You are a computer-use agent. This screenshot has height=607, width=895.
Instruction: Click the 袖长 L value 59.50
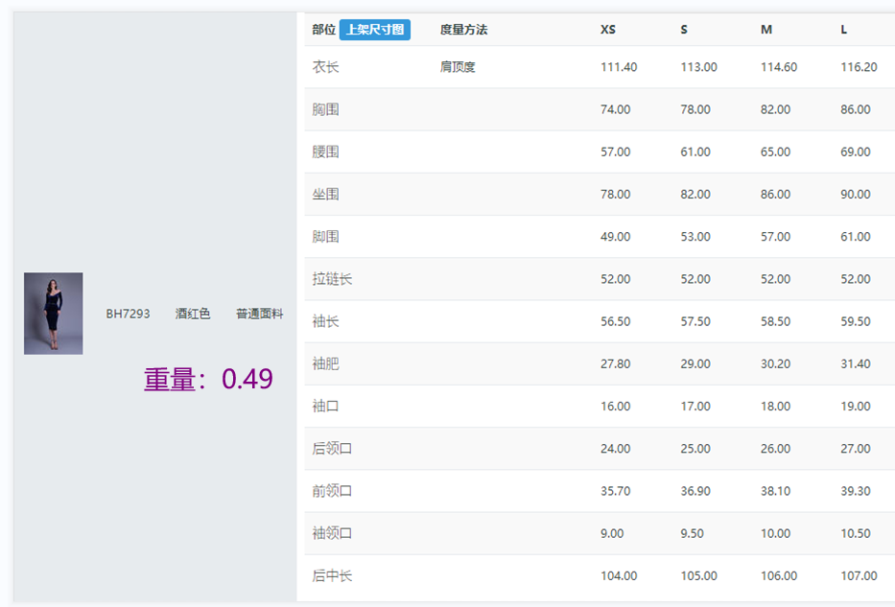tap(856, 321)
